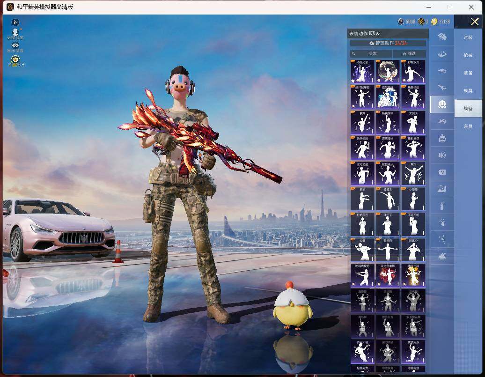485x377 pixels.
Task: Click the 搜索 search field
Action: [371, 53]
